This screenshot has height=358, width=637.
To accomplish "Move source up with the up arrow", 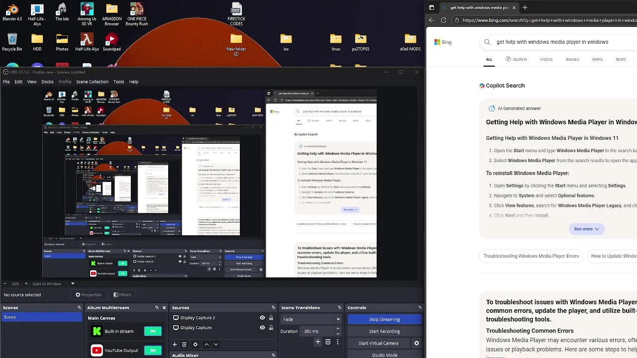I will pyautogui.click(x=207, y=344).
